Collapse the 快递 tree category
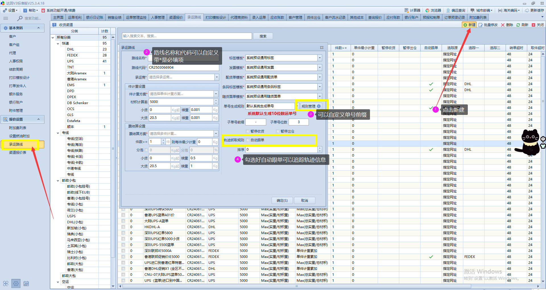546x290 pixels. (x=58, y=43)
